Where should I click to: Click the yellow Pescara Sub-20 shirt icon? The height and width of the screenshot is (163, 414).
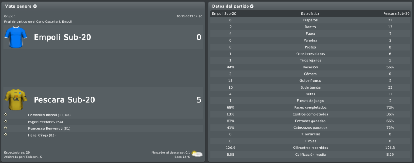pyautogui.click(x=16, y=99)
